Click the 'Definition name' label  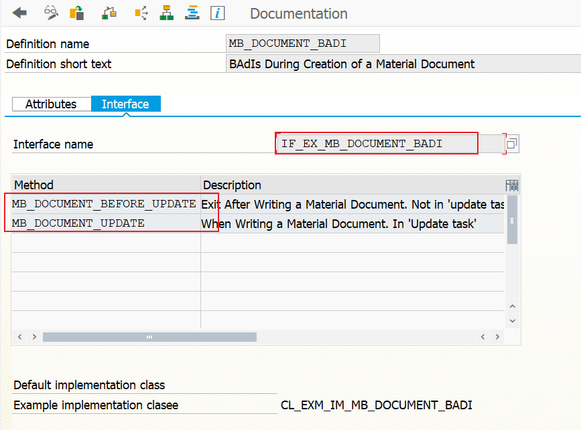pos(48,44)
